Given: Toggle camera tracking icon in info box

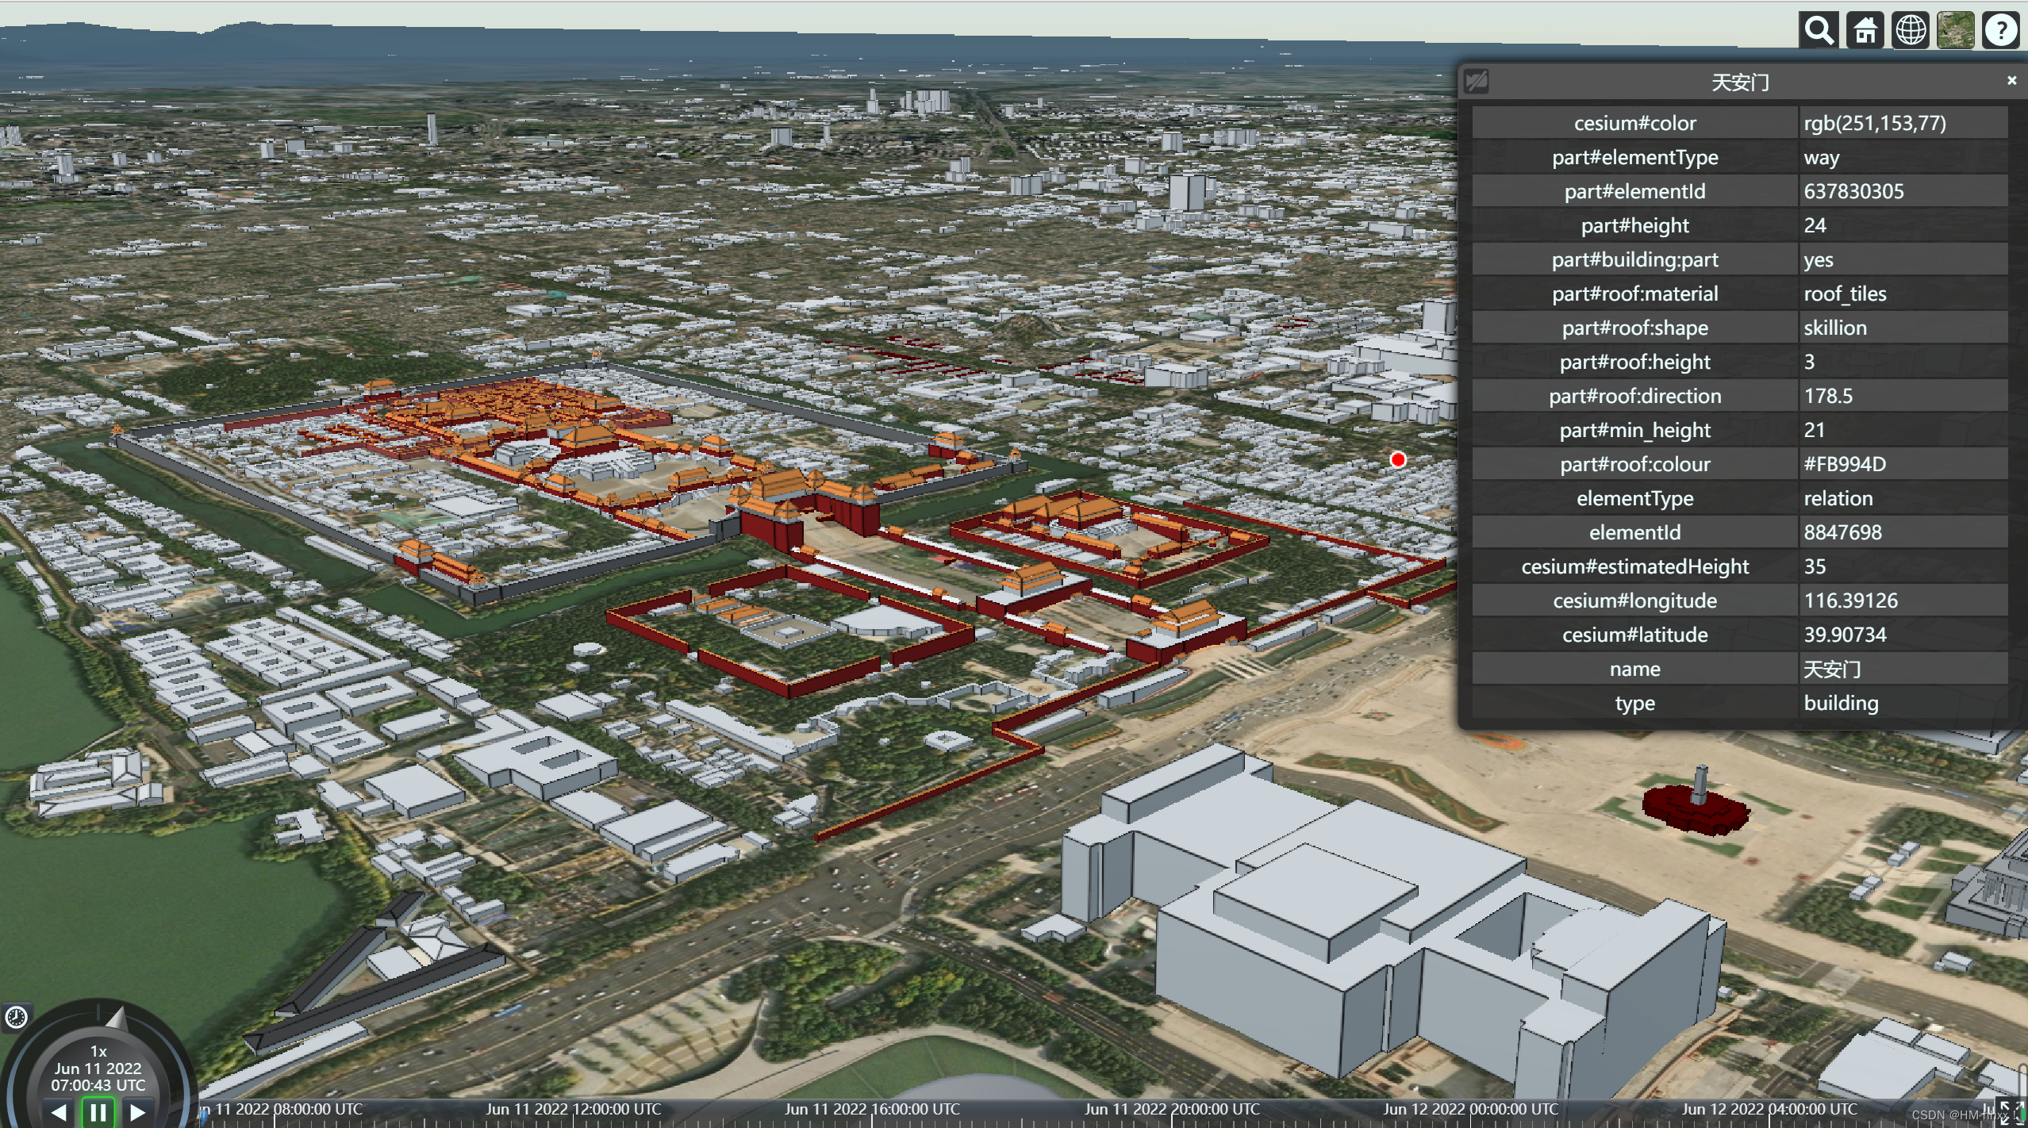Looking at the screenshot, I should point(1477,82).
